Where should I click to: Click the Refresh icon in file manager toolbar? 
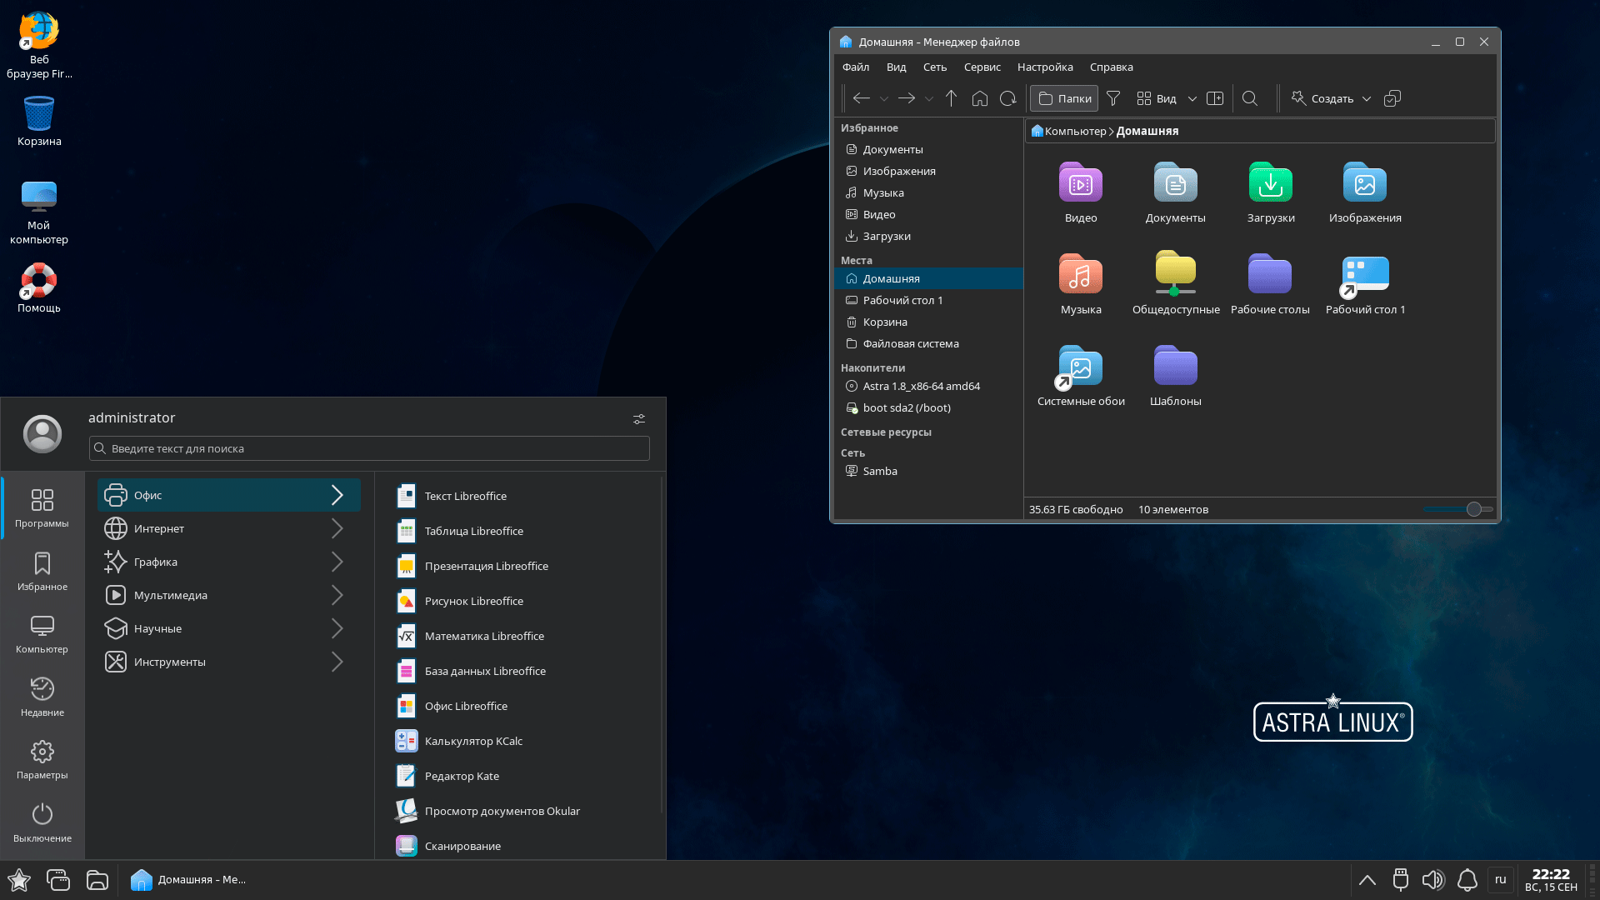1007,98
